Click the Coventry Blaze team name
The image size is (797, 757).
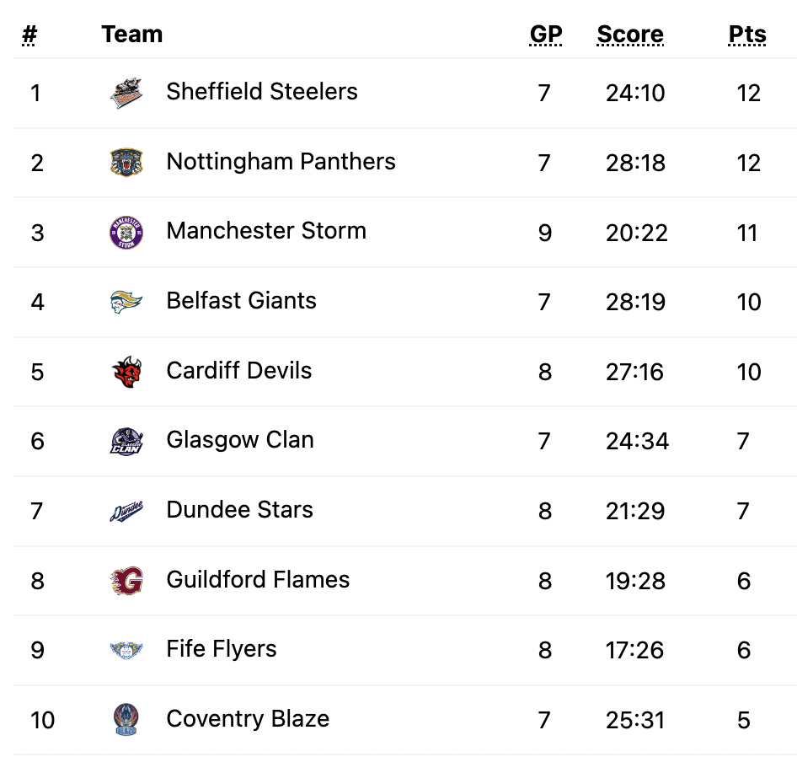248,718
